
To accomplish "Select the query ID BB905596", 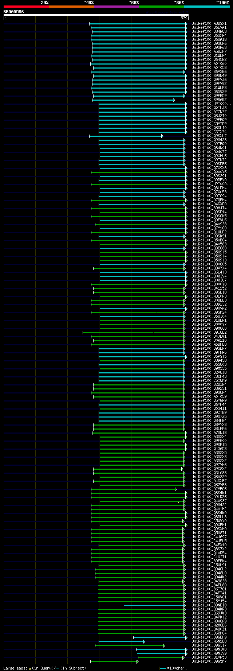I will click(x=14, y=12).
